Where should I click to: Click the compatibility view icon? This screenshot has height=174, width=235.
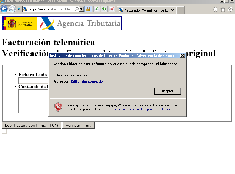click(x=97, y=9)
